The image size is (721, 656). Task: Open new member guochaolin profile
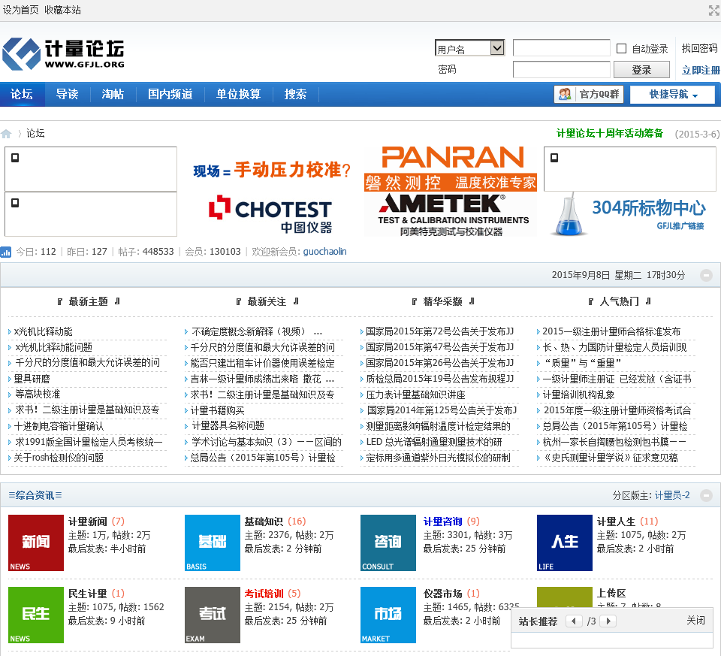click(x=324, y=252)
